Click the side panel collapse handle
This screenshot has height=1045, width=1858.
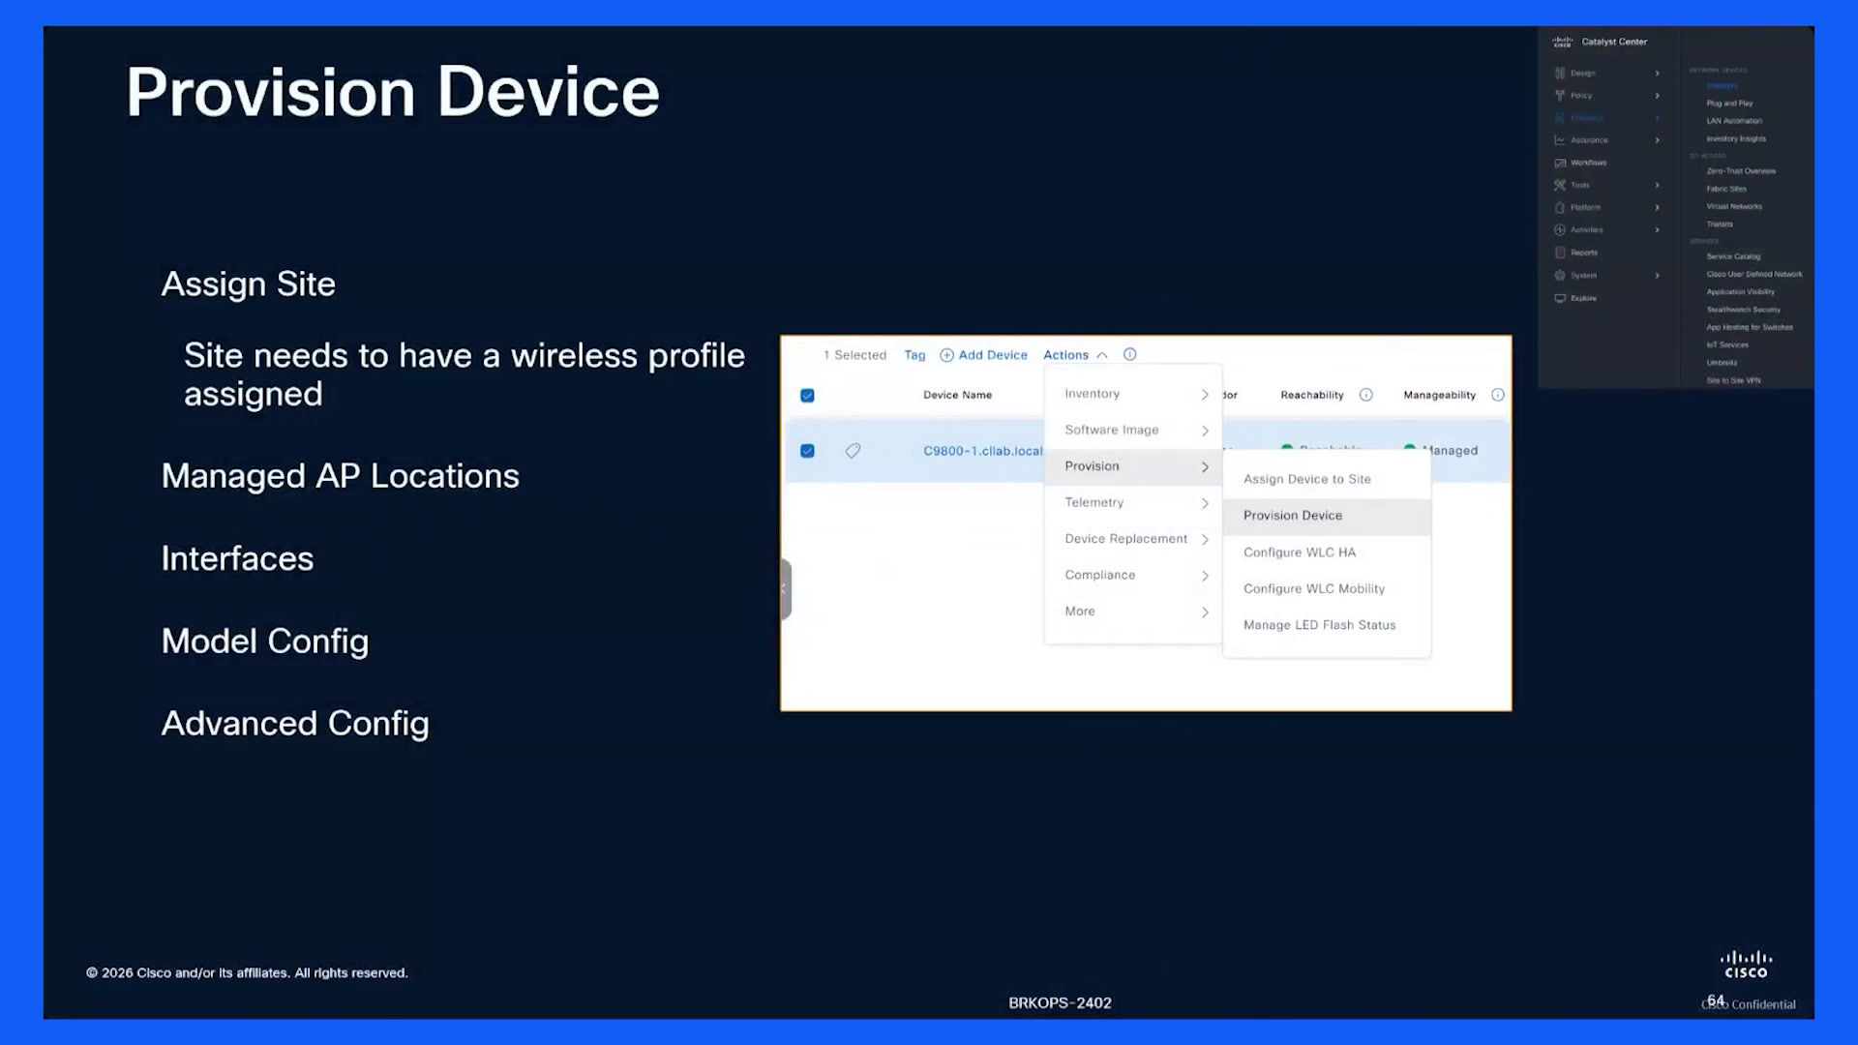pyautogui.click(x=786, y=589)
